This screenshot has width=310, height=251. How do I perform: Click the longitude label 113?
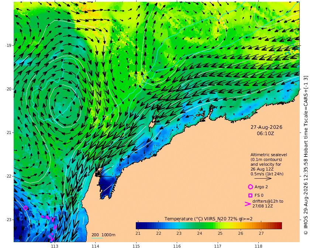[55, 246]
